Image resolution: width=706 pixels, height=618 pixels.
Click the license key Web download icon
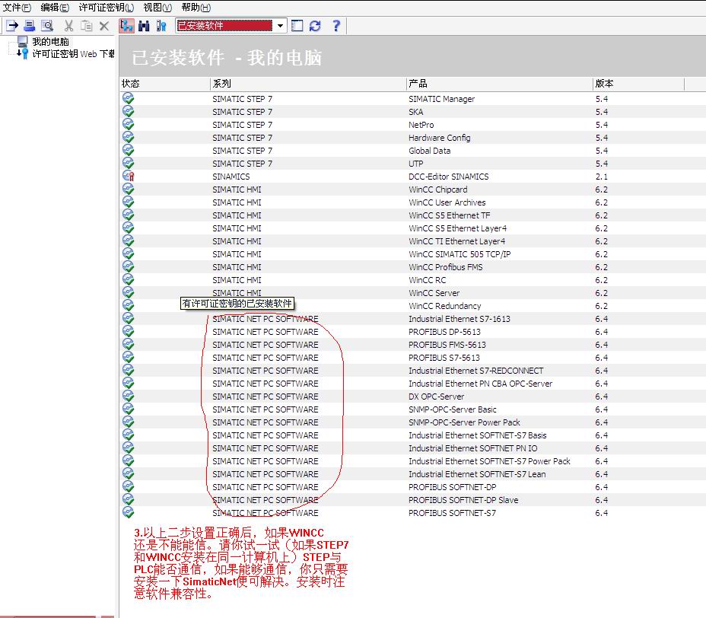point(23,53)
